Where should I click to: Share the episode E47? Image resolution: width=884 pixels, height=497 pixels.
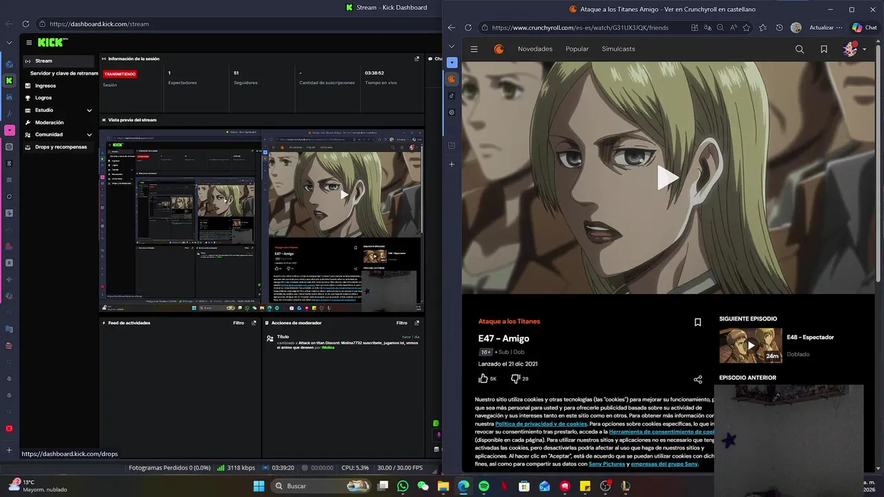tap(698, 380)
